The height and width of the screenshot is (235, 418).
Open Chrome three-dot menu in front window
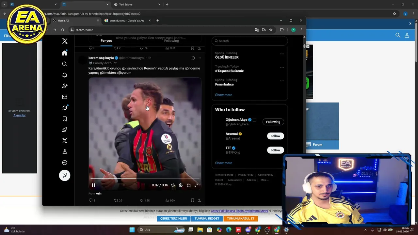point(301,30)
